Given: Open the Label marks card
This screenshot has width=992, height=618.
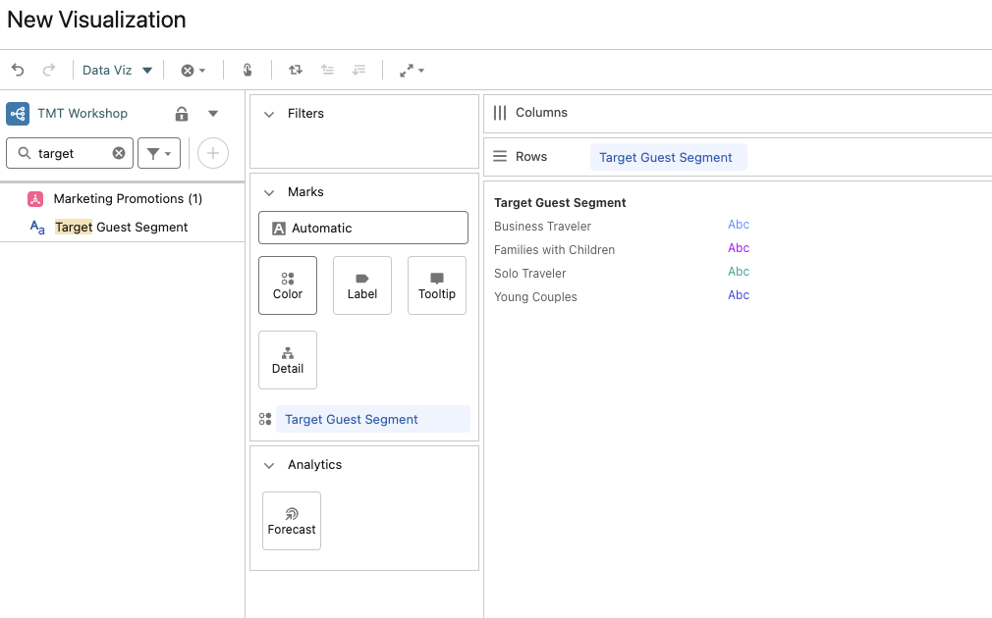Looking at the screenshot, I should click(x=362, y=285).
